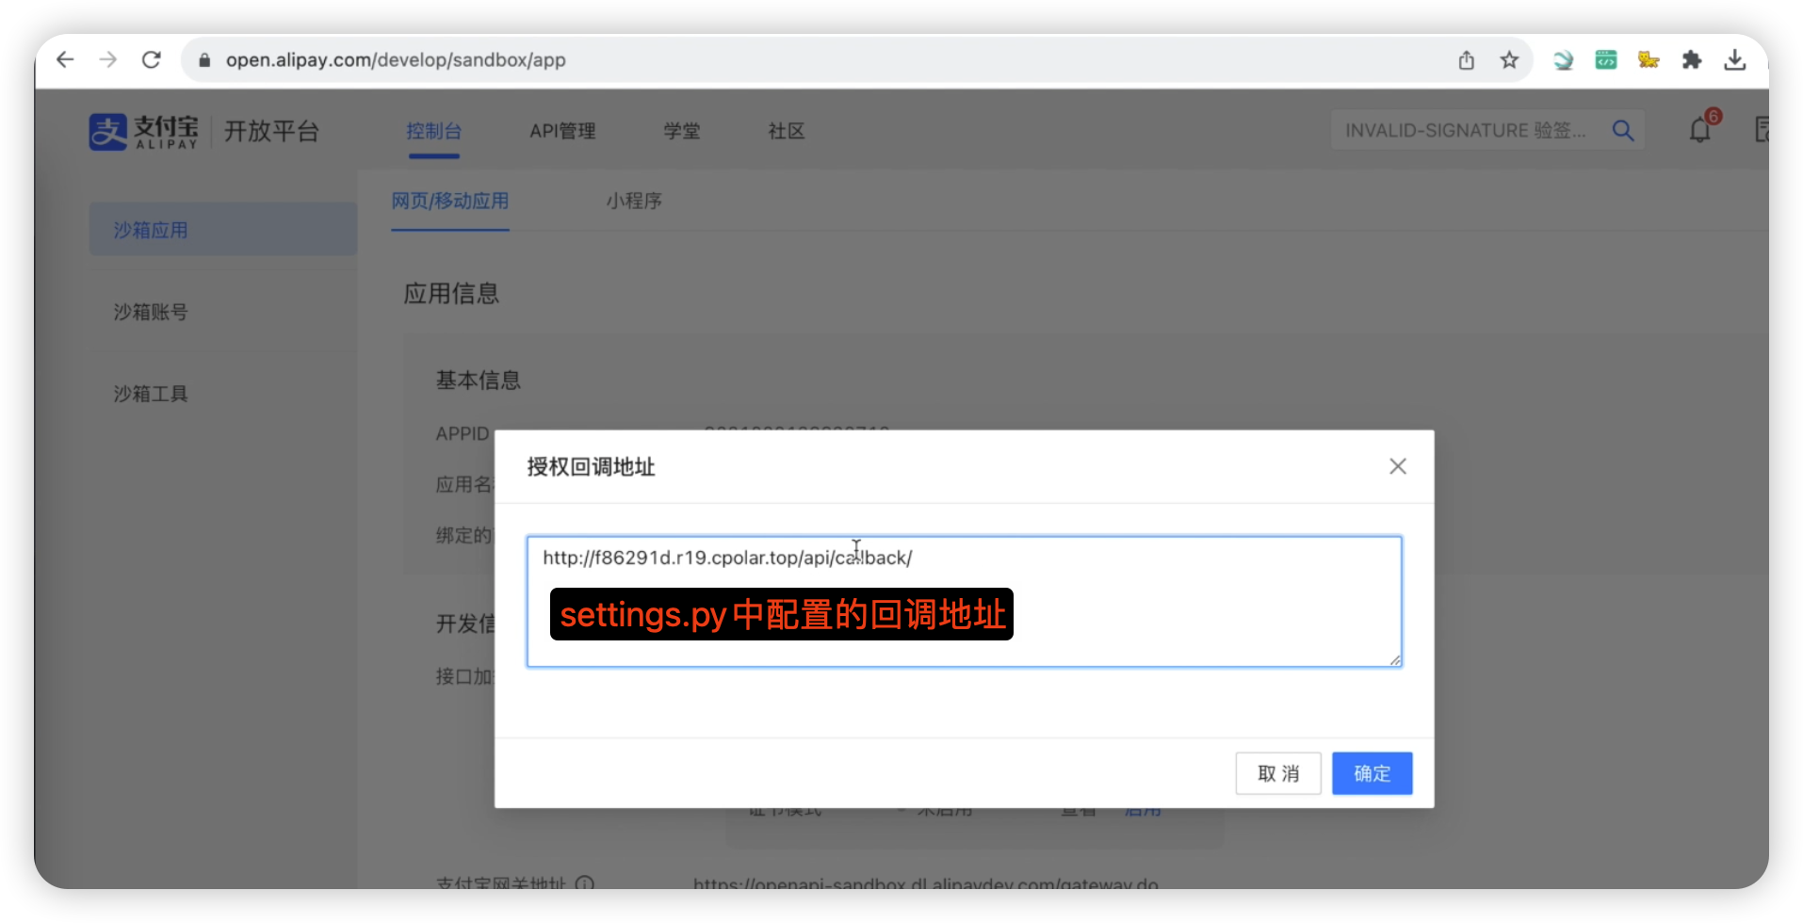Reload the Alipay sandbox page
The height and width of the screenshot is (923, 1803).
click(152, 60)
